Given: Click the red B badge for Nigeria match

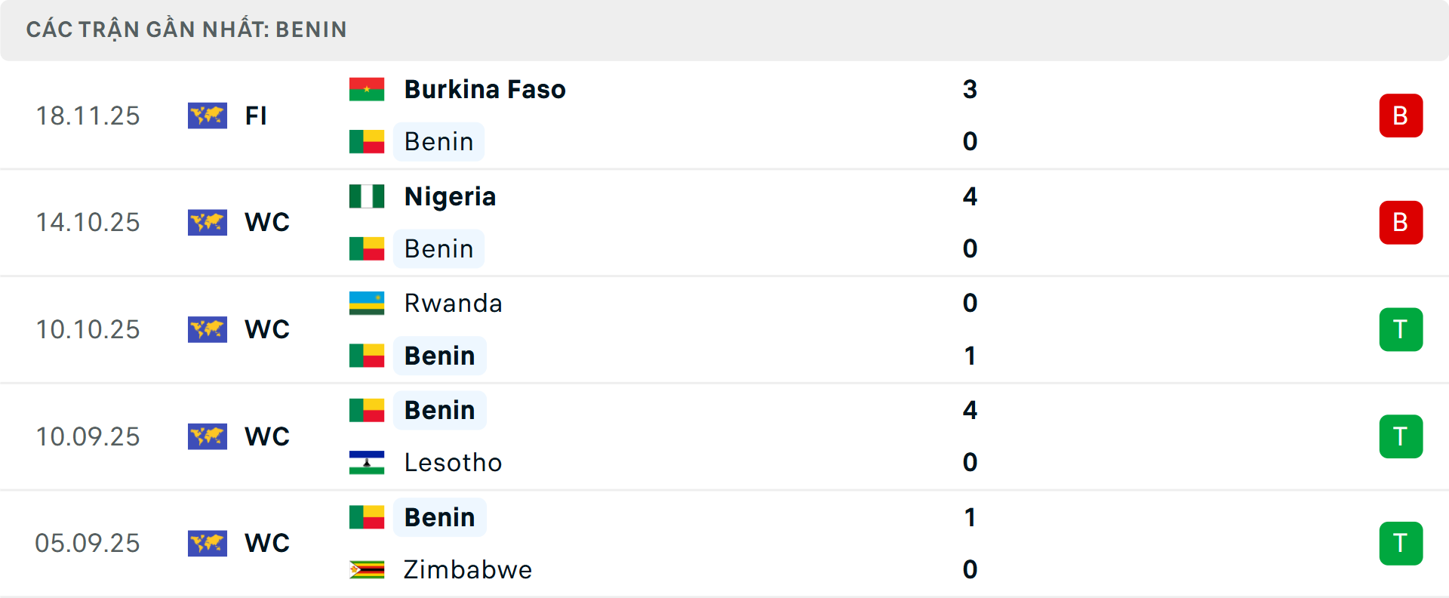Looking at the screenshot, I should [1401, 222].
